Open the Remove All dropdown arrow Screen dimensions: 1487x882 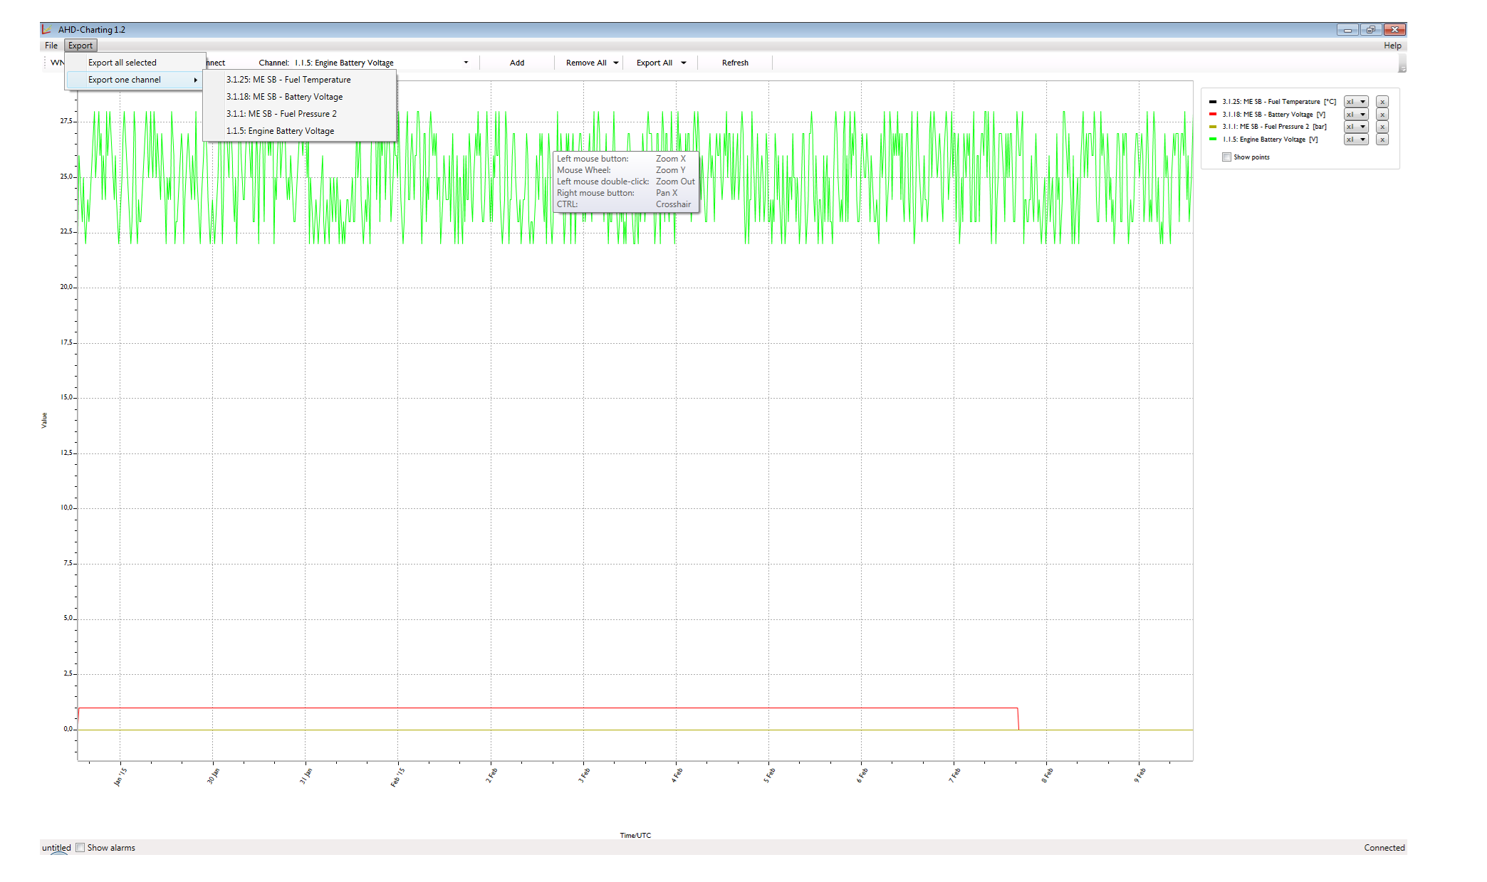tap(616, 63)
